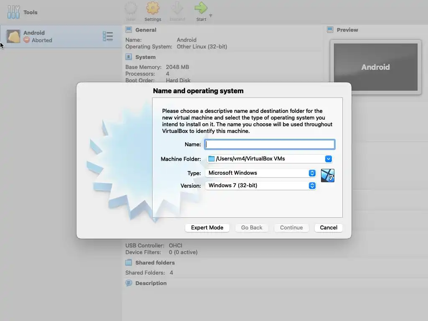Click the Shared folders section icon
Screen dimensions: 428x321
click(129, 262)
